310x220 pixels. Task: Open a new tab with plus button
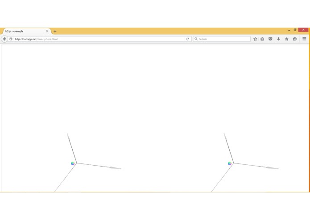pos(55,31)
